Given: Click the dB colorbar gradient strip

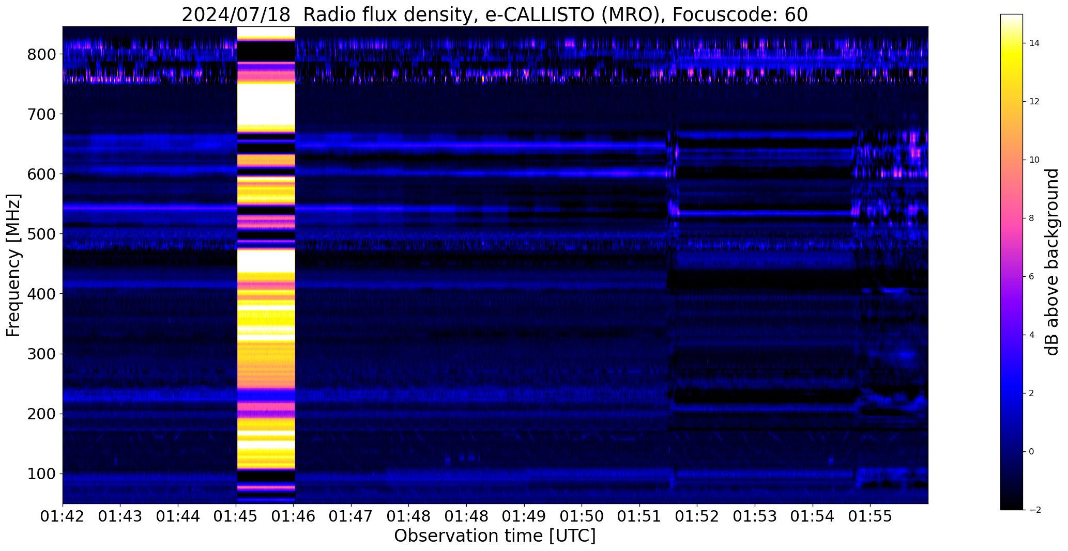Looking at the screenshot, I should click(1012, 262).
